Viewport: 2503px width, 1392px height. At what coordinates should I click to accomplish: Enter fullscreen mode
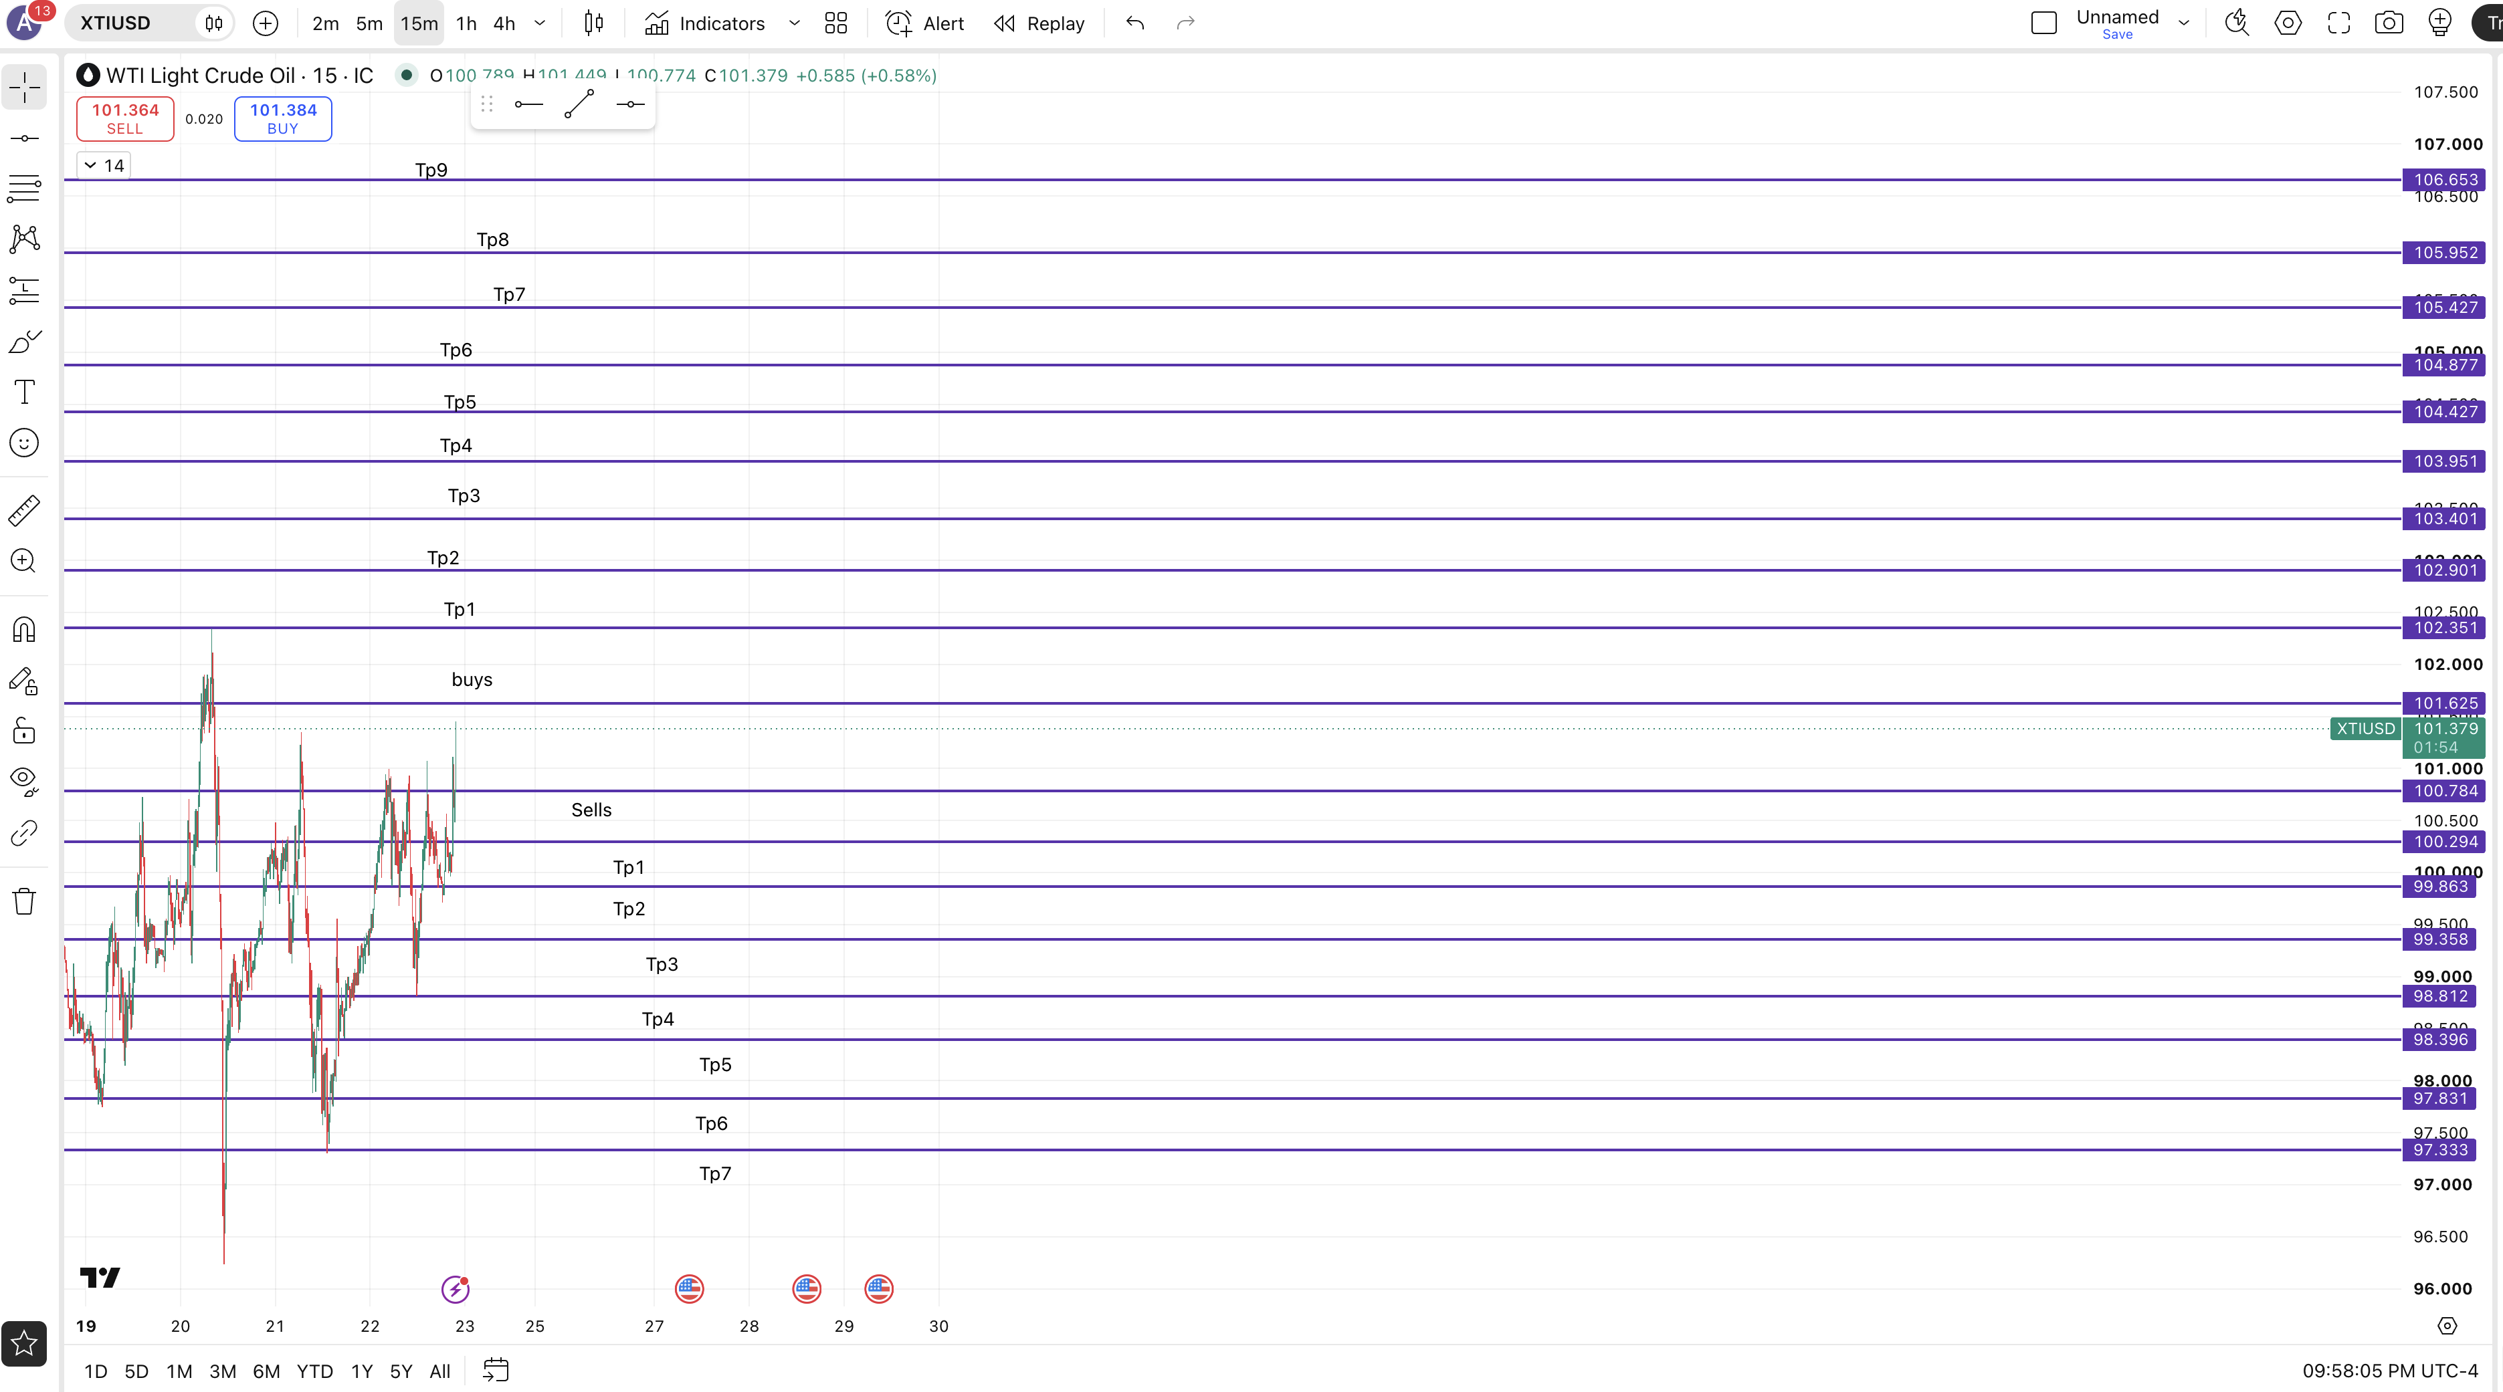(x=2339, y=23)
